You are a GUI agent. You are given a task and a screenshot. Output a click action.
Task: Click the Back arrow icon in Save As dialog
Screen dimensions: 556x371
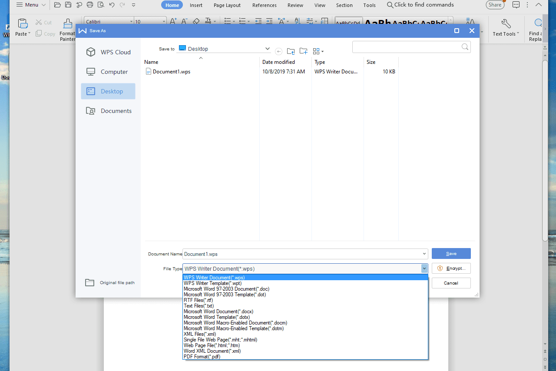click(279, 51)
